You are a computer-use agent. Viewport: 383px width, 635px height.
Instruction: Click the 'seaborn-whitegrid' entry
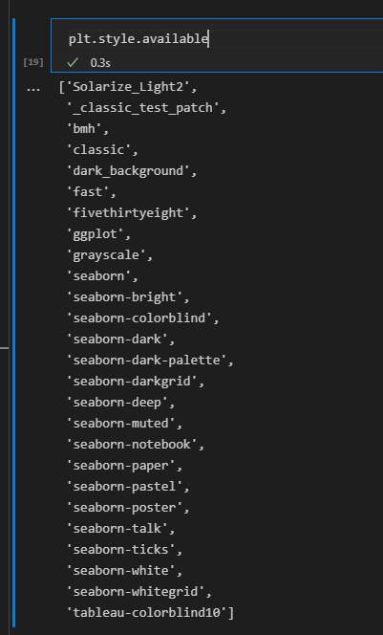tap(139, 592)
